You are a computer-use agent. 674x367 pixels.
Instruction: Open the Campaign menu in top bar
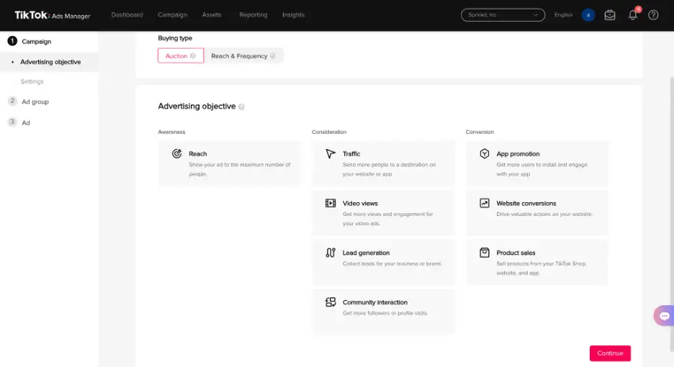[x=172, y=14]
